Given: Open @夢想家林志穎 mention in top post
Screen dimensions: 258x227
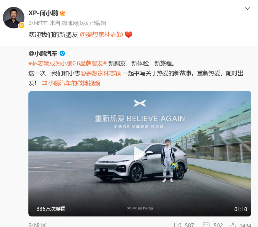Looking at the screenshot, I should click(101, 35).
